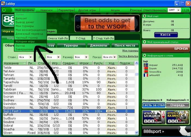Select Мои вознаграждения menu entry

(31, 30)
